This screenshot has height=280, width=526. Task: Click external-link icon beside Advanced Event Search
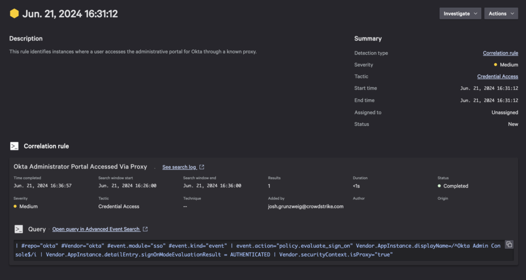click(145, 229)
